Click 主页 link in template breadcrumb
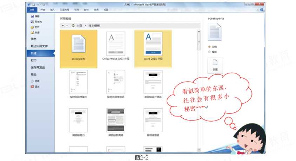The height and width of the screenshot is (161, 296). (x=79, y=25)
